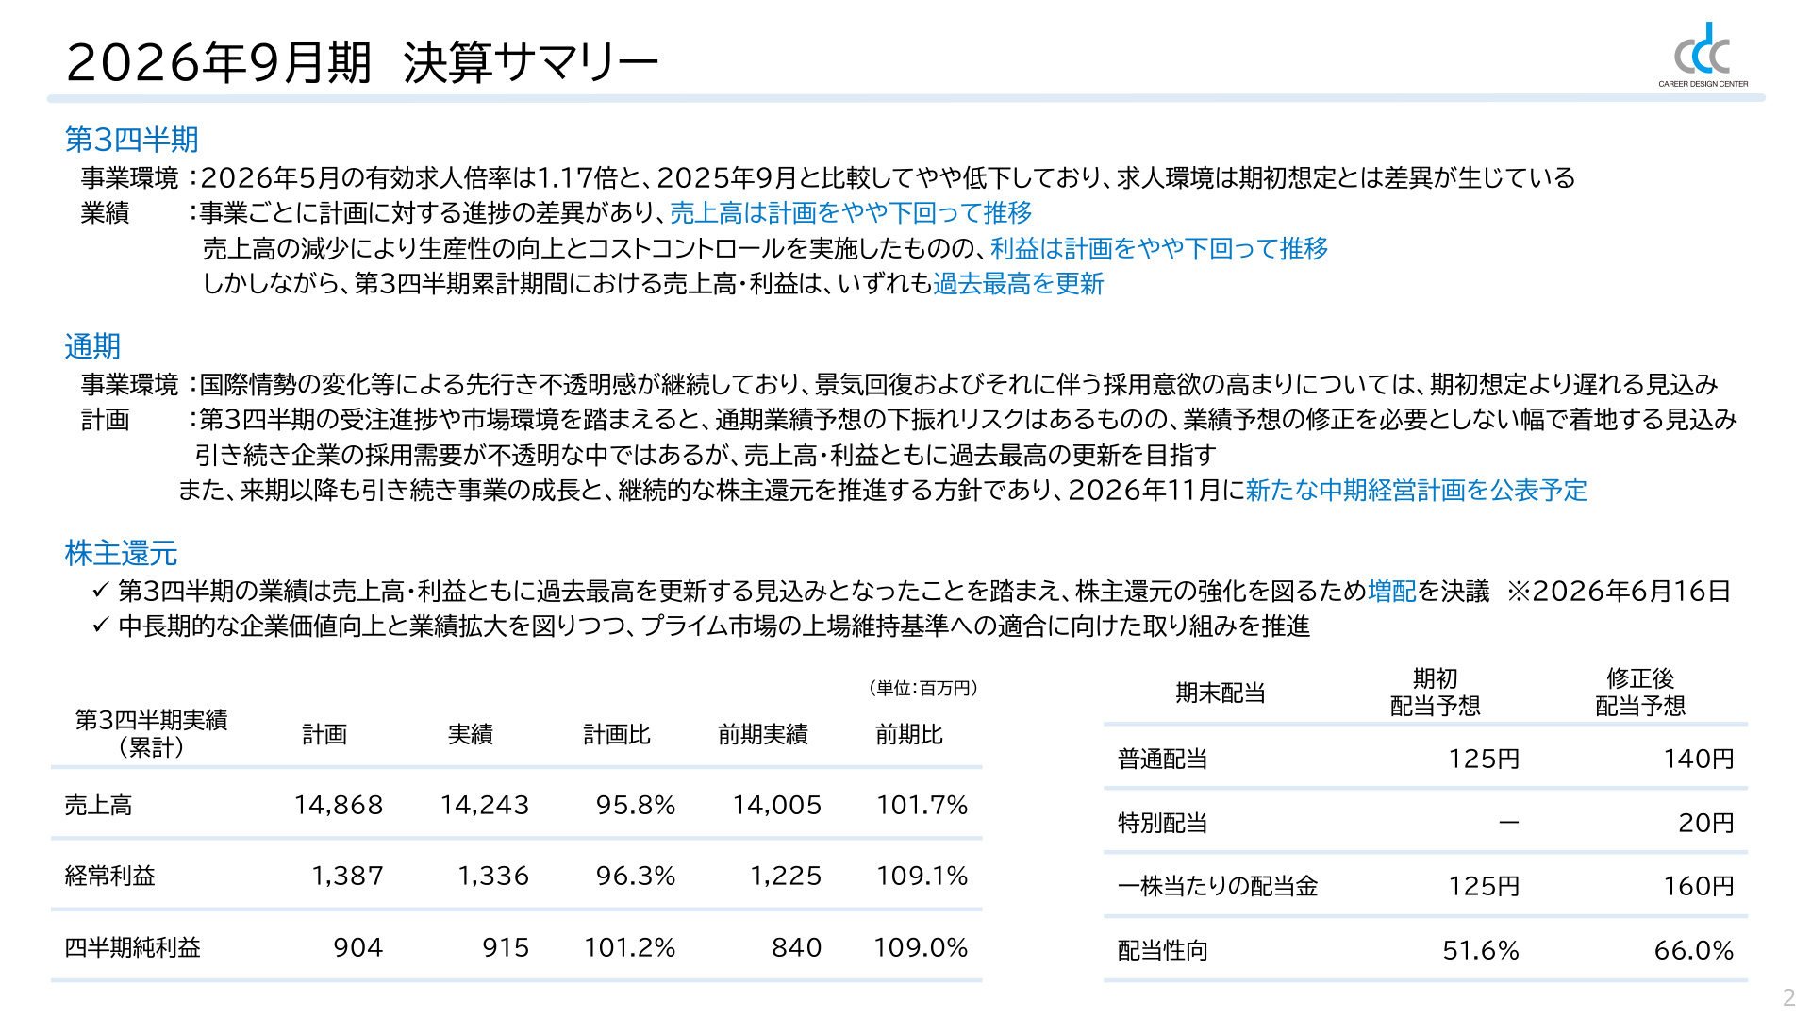The width and height of the screenshot is (1811, 1019).
Task: Click the second checkmark bullet under 株主還元
Action: coord(101,626)
